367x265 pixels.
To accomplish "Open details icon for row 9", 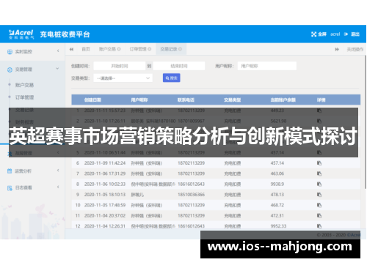I will coord(319,195).
